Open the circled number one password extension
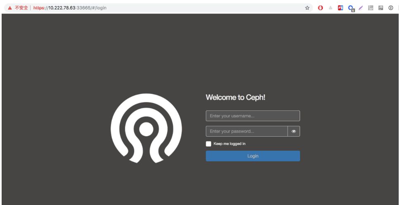The image size is (402, 205). [391, 8]
